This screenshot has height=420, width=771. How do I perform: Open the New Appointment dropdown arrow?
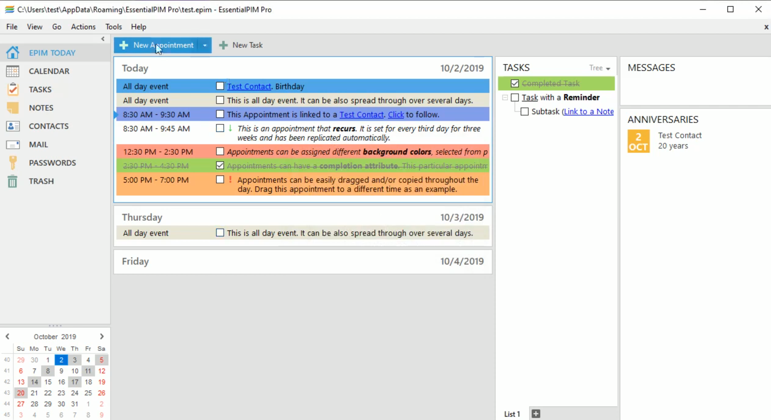pos(204,45)
